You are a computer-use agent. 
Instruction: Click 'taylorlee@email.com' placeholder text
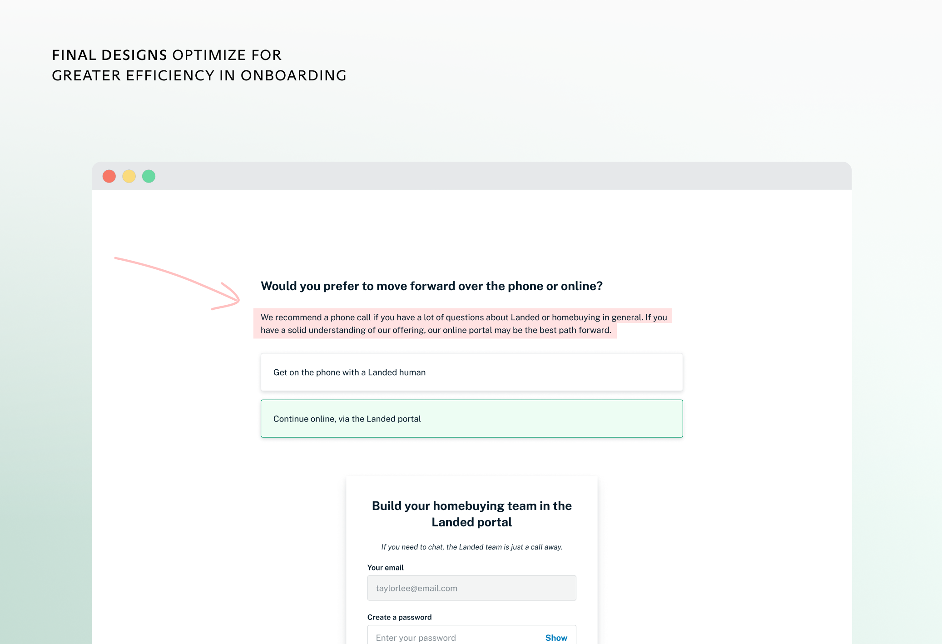(416, 588)
